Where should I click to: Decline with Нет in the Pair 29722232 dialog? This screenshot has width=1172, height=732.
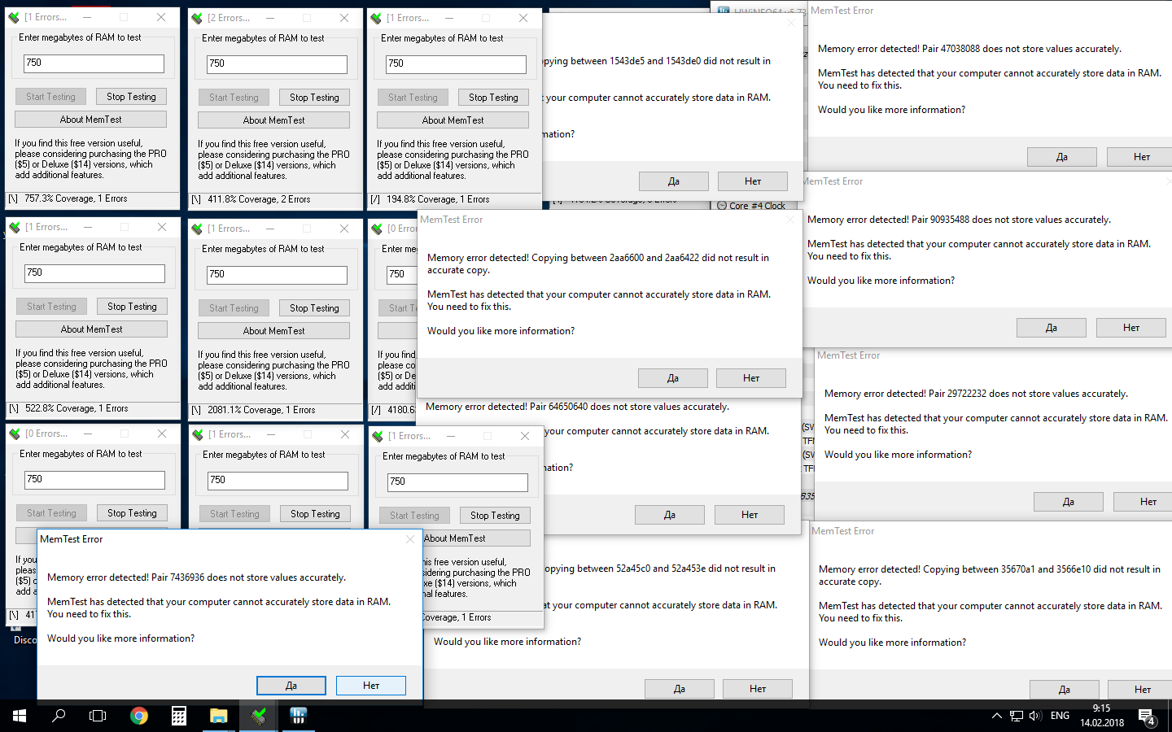[1143, 502]
